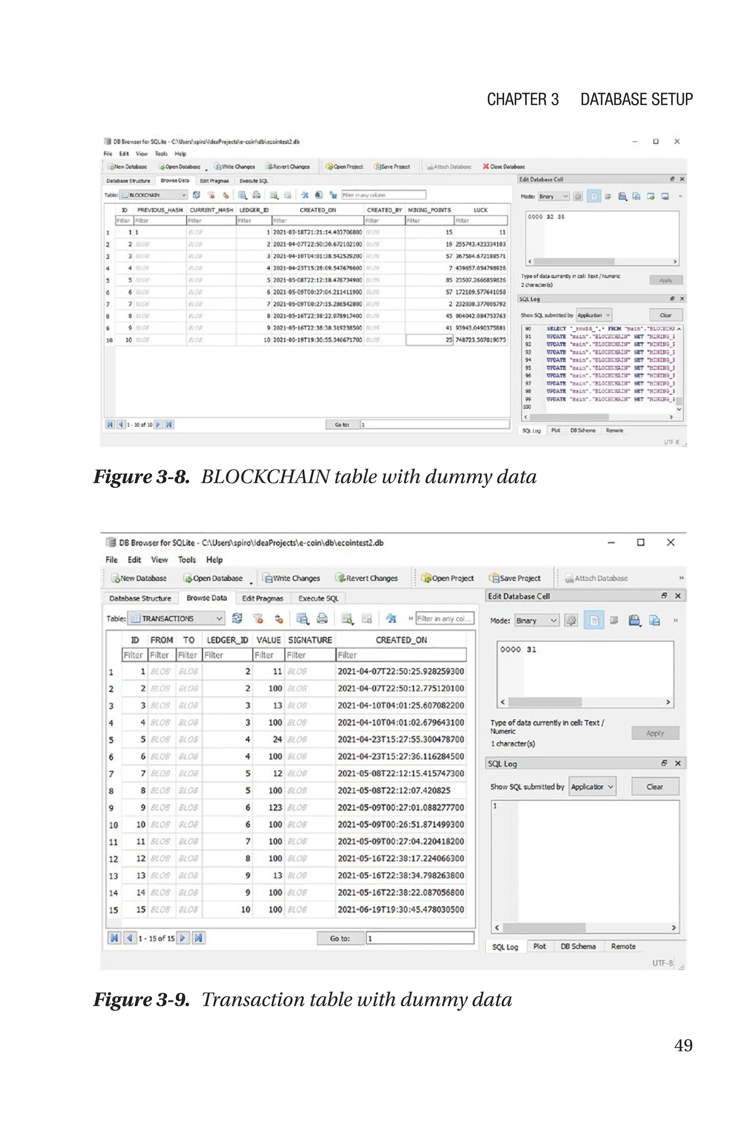Click new record icon in BLOCKCHAIN window
Viewport: 755px width, 1144px height.
point(274,195)
